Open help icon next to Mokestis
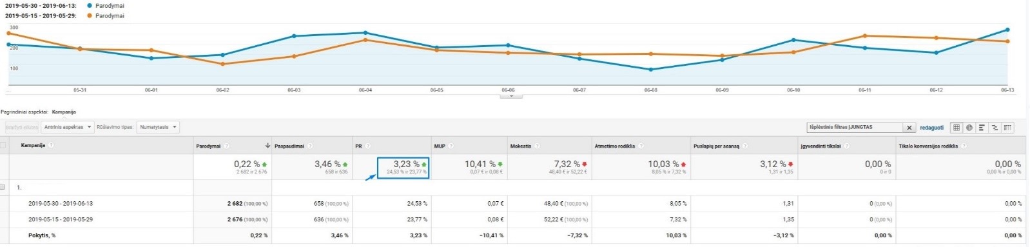This screenshot has height=247, width=1030. point(537,146)
